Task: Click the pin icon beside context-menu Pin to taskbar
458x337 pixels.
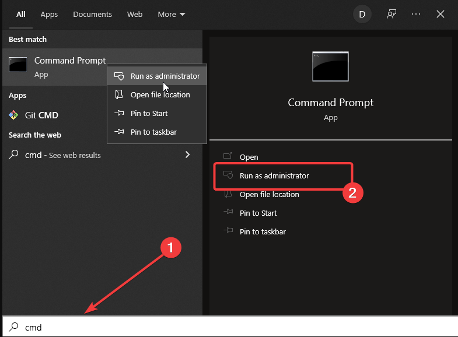Action: [119, 132]
